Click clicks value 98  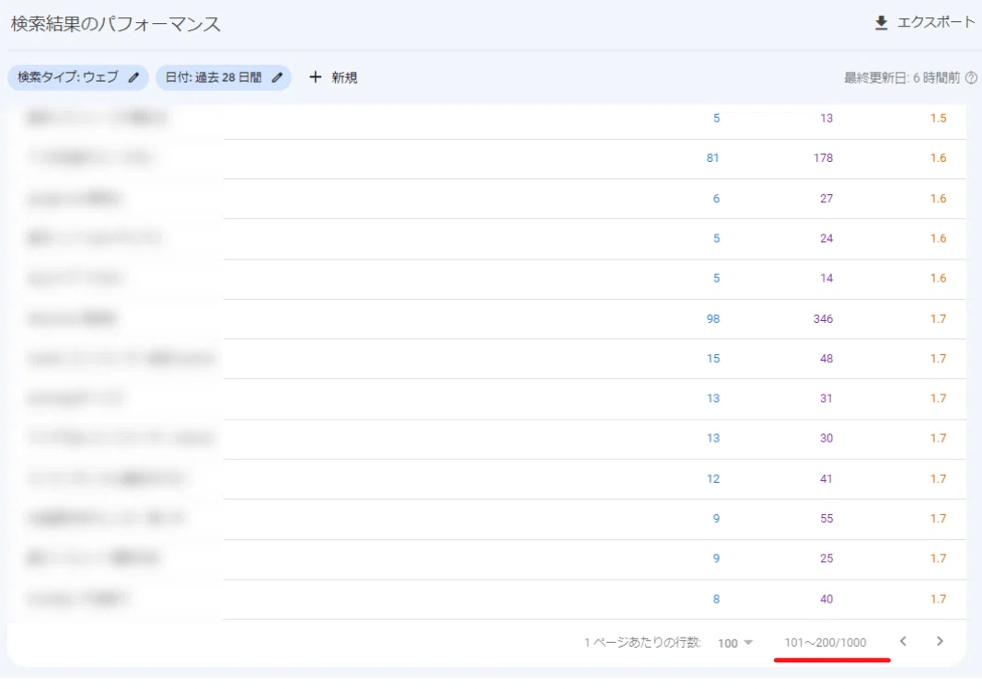(x=712, y=319)
